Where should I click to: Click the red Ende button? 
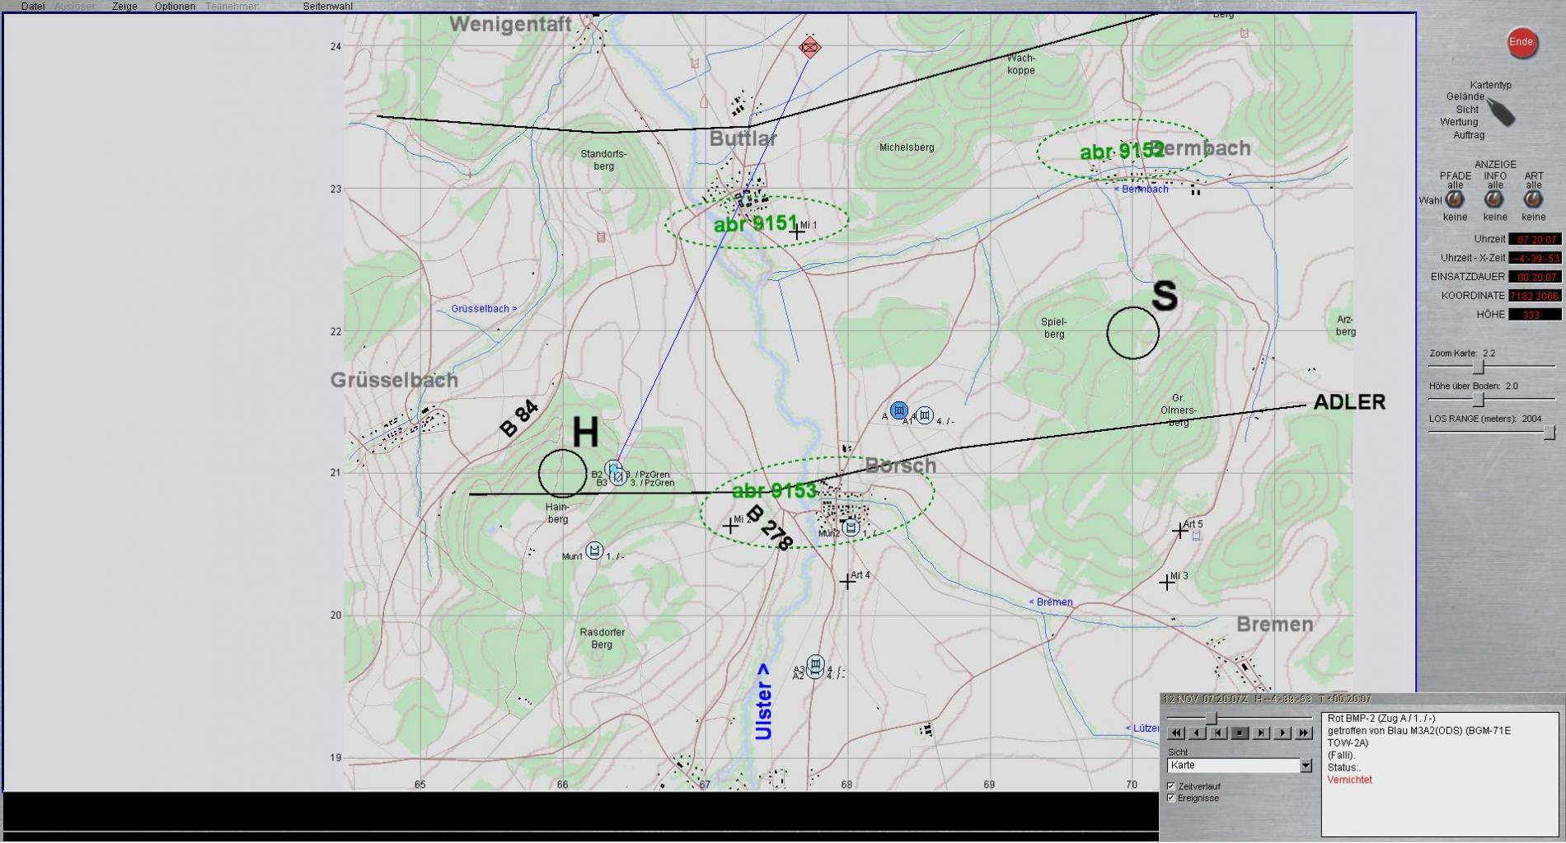click(x=1521, y=43)
